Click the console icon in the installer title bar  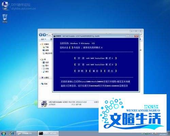click(54, 36)
